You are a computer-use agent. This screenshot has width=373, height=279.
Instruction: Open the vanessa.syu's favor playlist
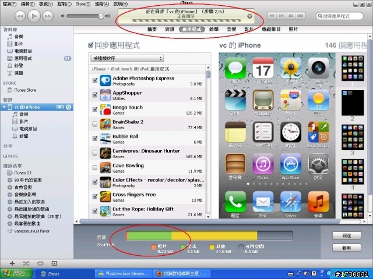[31, 231]
